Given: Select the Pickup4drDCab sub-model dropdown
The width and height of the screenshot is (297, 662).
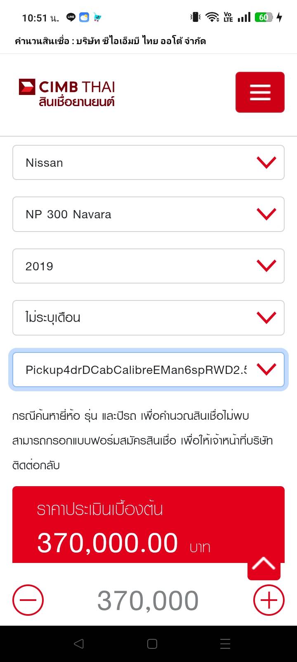Looking at the screenshot, I should point(148,370).
